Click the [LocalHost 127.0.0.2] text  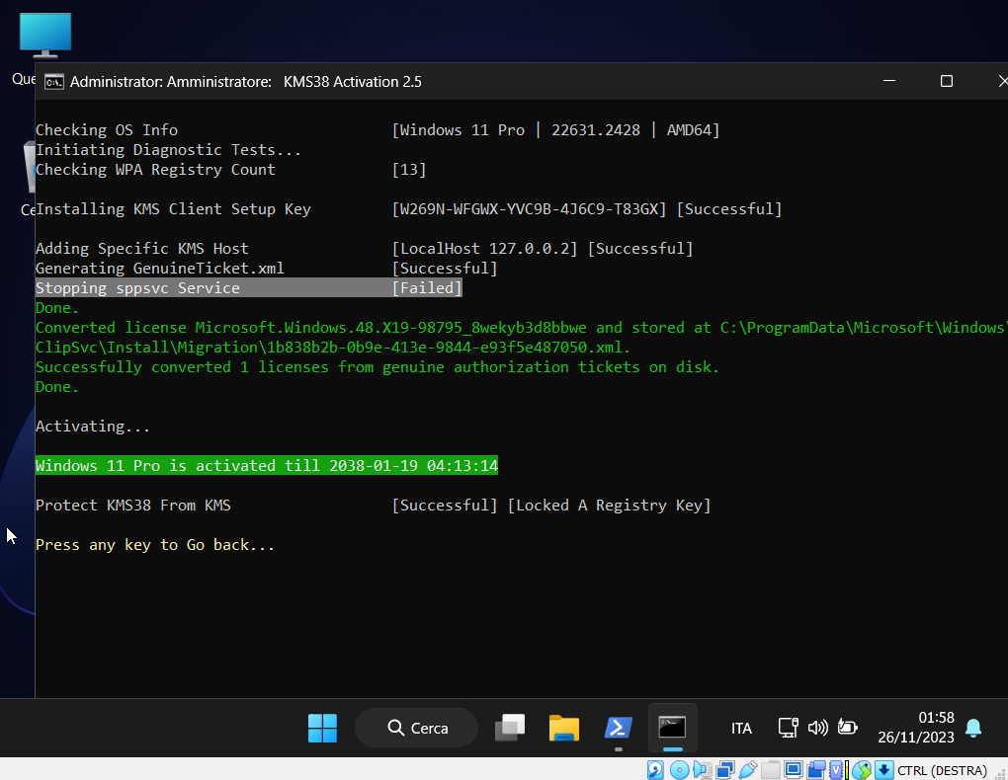(484, 249)
